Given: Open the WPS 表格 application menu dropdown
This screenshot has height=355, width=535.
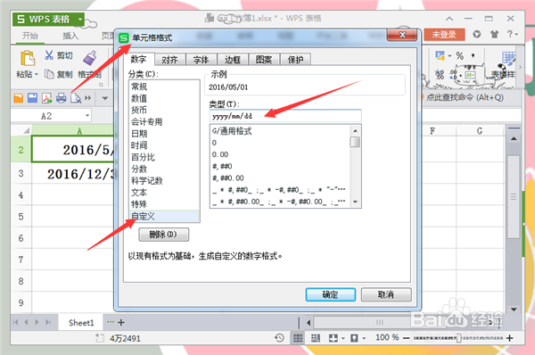Looking at the screenshot, I should pyautogui.click(x=80, y=19).
